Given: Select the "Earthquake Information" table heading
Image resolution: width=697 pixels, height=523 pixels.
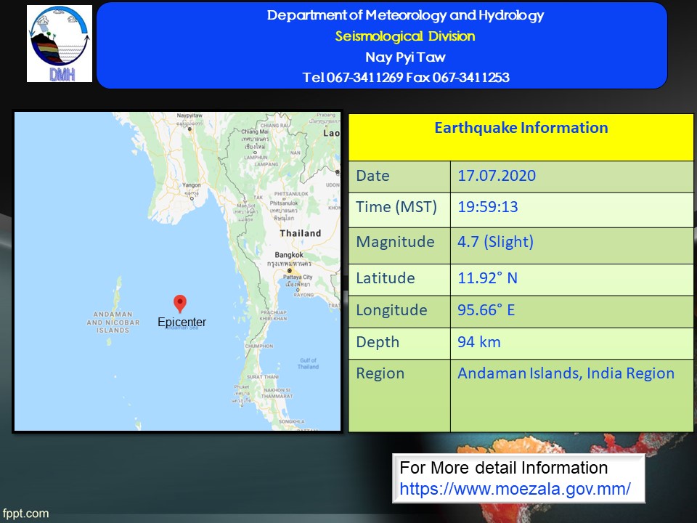Looking at the screenshot, I should [x=521, y=128].
